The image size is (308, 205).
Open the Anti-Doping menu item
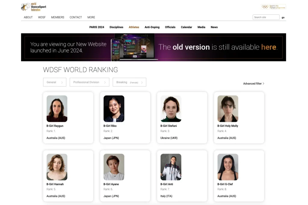pyautogui.click(x=152, y=27)
